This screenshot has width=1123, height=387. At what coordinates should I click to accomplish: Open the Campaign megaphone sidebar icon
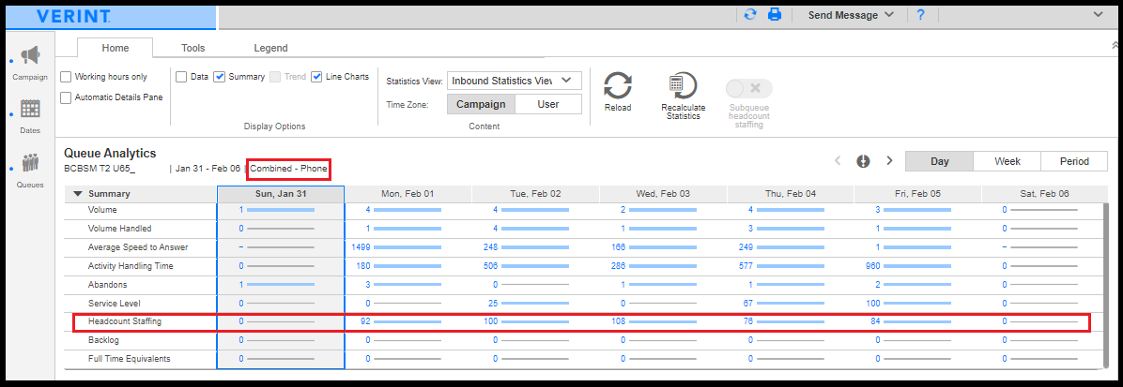(30, 55)
